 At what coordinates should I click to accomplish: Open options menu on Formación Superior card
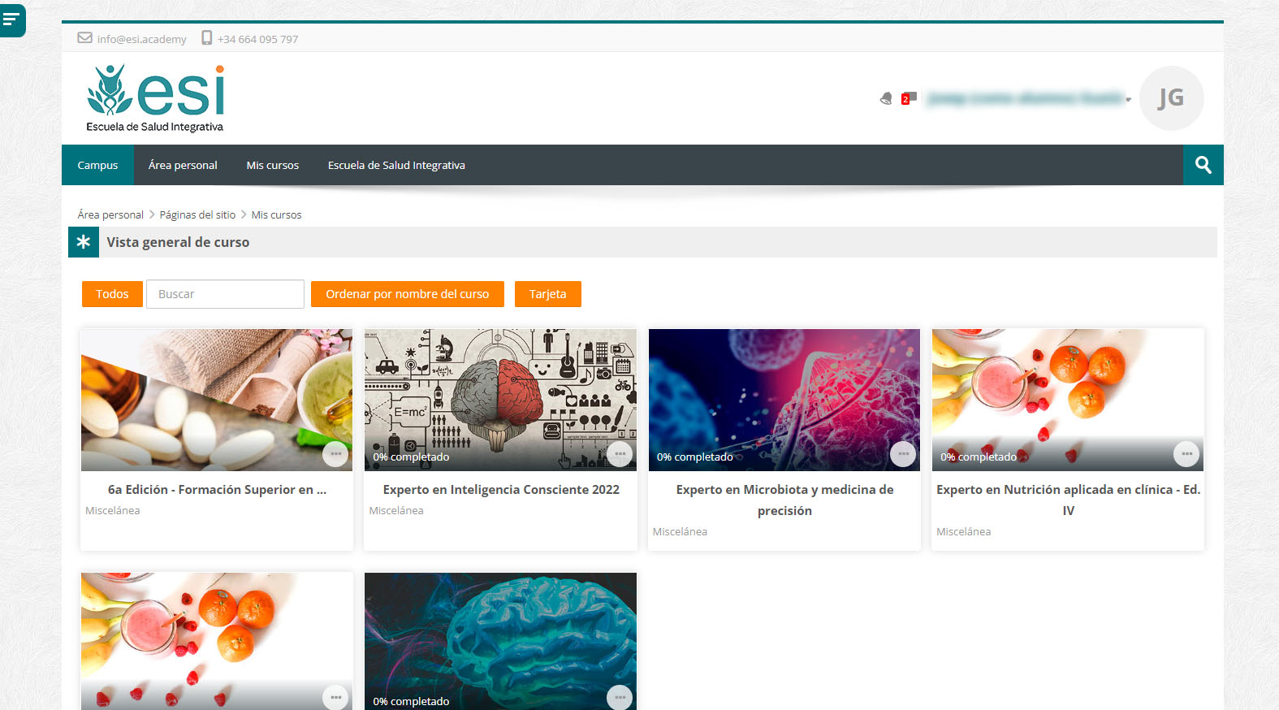[335, 454]
